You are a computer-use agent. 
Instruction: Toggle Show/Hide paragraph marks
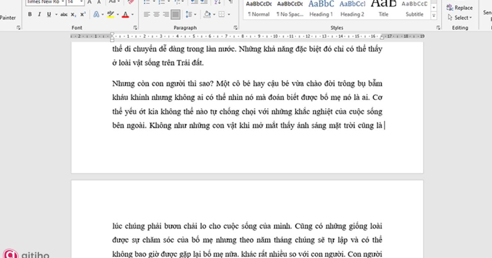click(230, 2)
